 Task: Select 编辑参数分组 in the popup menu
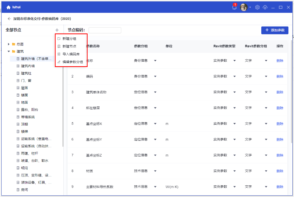pyautogui.click(x=72, y=62)
